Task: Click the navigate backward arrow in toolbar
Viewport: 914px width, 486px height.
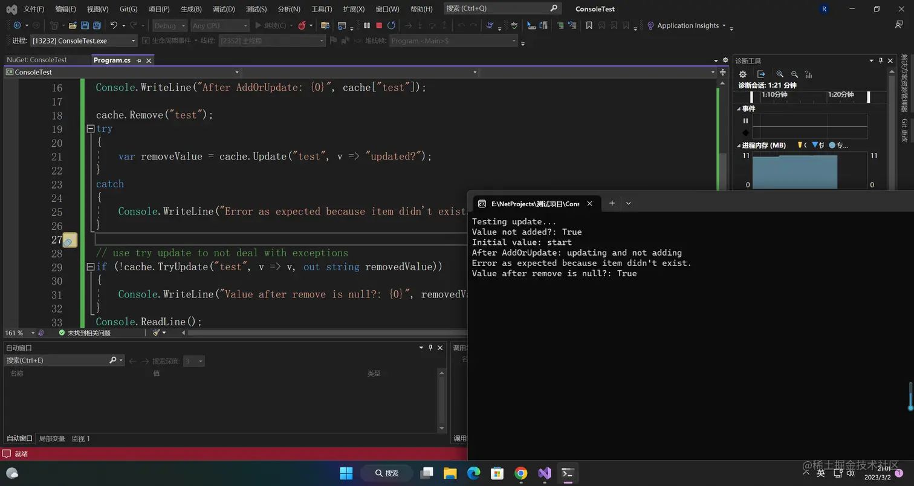Action: [17, 25]
